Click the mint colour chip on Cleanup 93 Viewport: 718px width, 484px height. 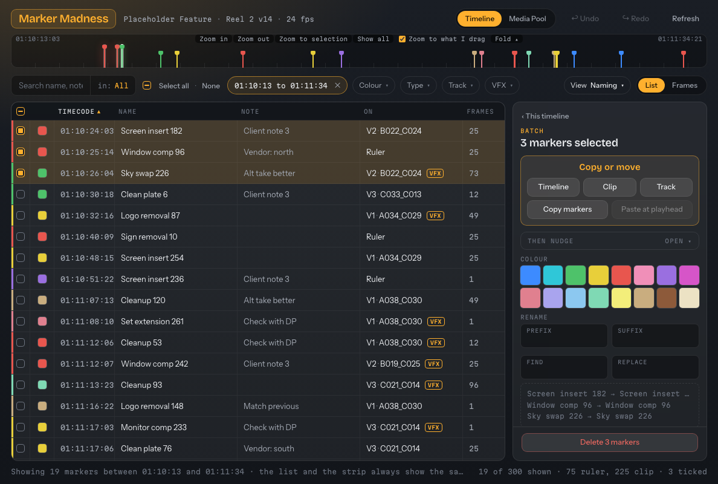[x=42, y=385]
